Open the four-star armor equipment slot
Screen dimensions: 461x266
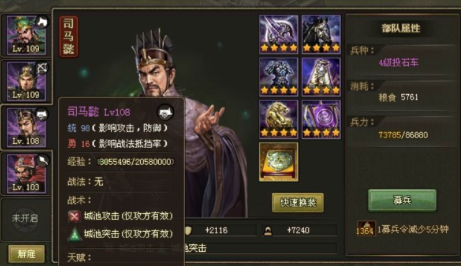pos(279,77)
